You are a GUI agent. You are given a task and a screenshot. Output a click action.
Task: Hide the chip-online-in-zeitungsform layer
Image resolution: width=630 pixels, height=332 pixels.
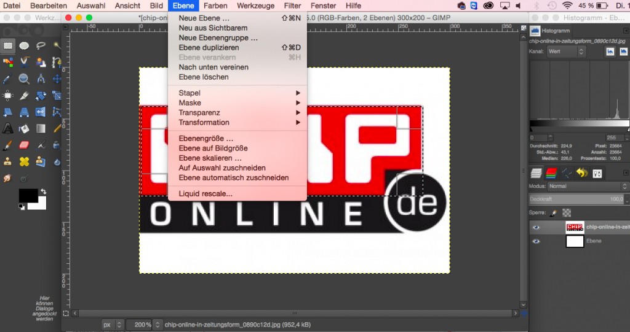click(x=536, y=227)
